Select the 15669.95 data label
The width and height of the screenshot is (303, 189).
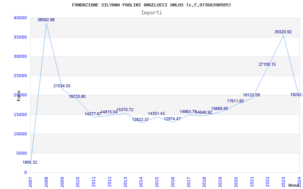pyautogui.click(x=220, y=108)
